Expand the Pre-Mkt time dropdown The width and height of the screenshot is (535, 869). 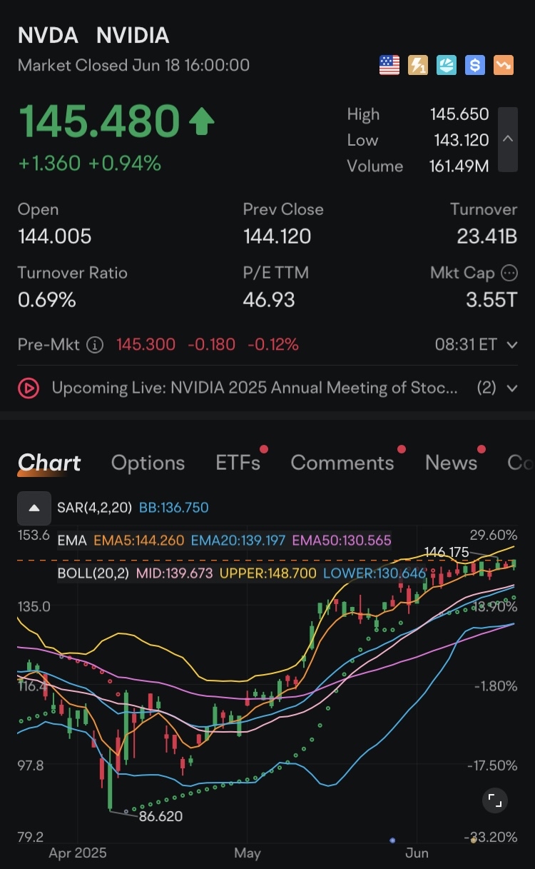pyautogui.click(x=511, y=345)
